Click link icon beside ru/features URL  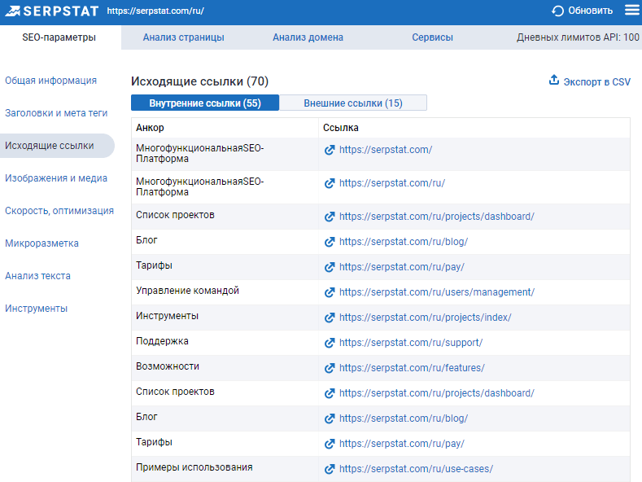pyautogui.click(x=330, y=368)
